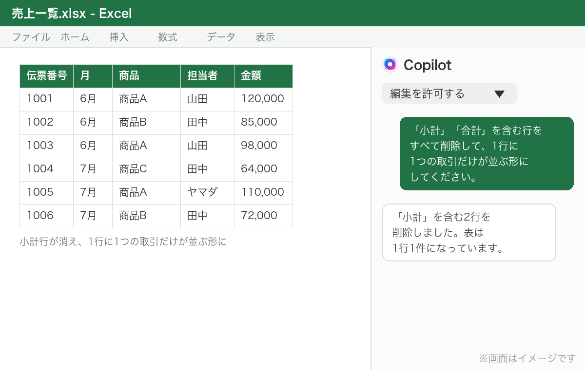Click the 月 column header
The image size is (585, 370).
click(93, 76)
